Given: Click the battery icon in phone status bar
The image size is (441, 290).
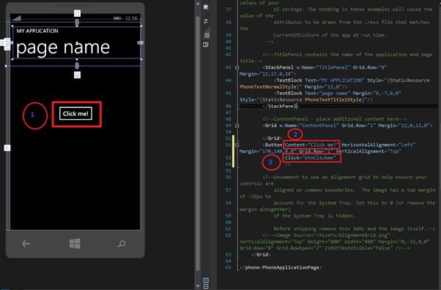Looking at the screenshot, I should pos(117,18).
